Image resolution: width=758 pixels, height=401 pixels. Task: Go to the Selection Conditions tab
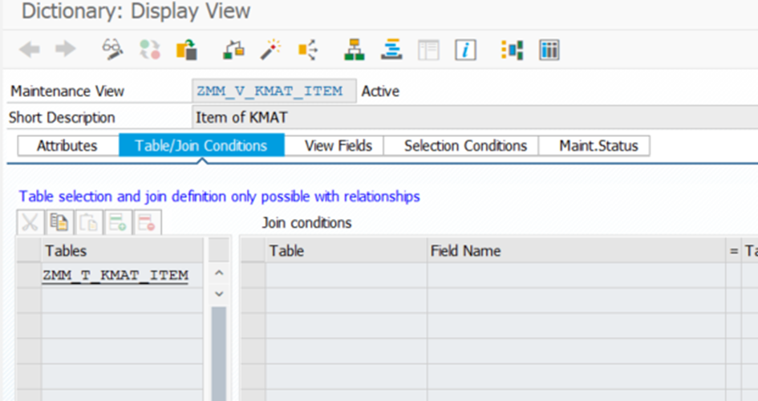(x=465, y=145)
